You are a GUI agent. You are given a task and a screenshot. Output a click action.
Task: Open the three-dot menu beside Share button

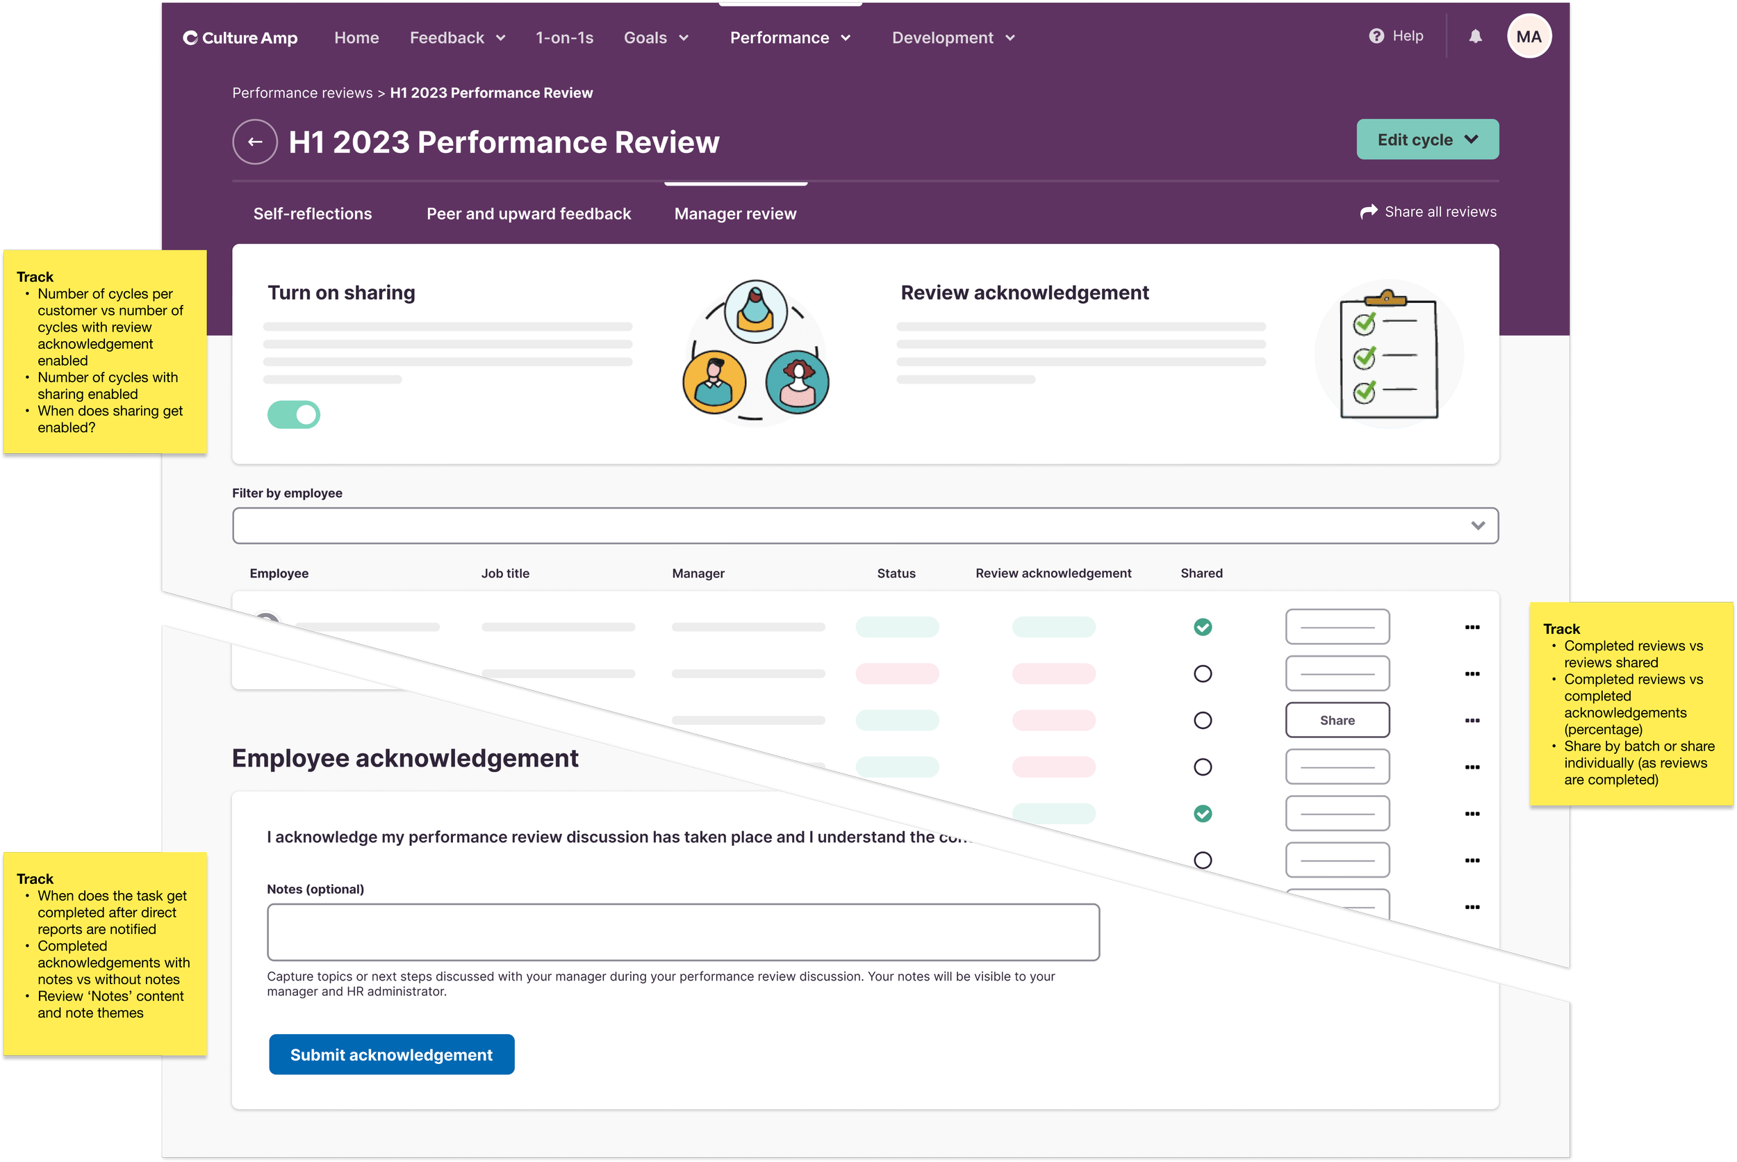click(x=1472, y=720)
